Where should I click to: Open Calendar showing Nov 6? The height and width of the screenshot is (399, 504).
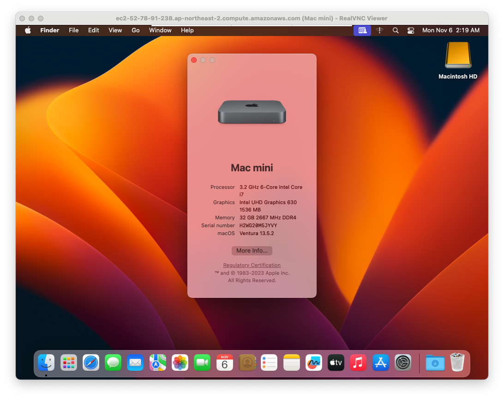[225, 363]
